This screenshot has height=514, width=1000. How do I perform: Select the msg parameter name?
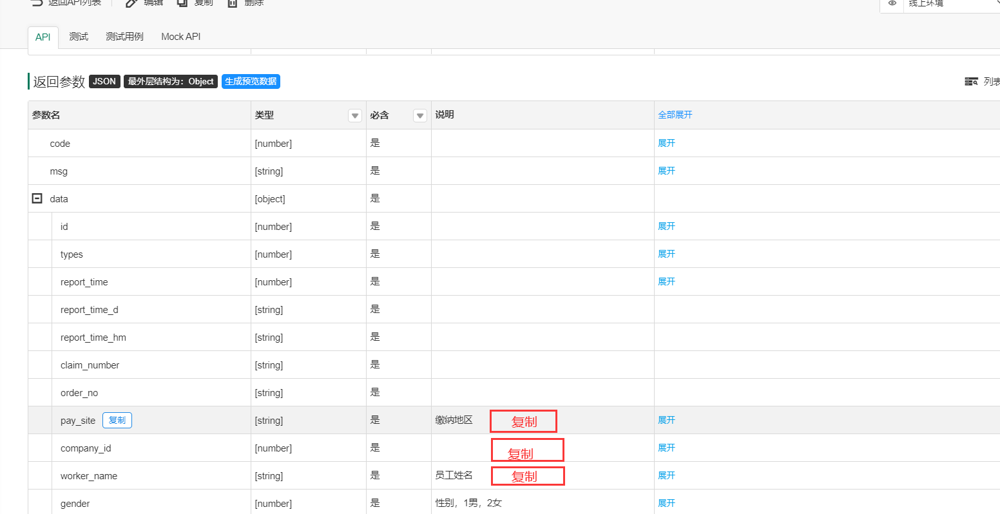coord(59,171)
